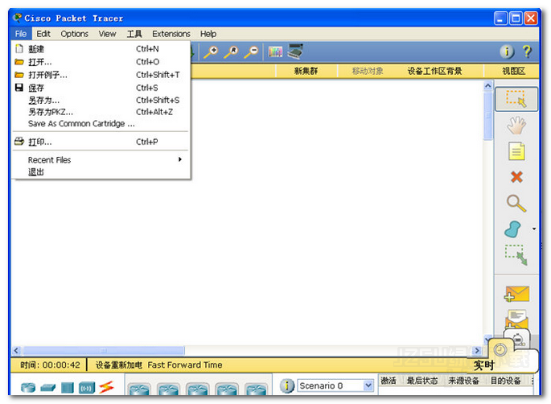Click the Add Simple PDU envelope icon
Viewport: 551px width, 404px height.
click(516, 294)
